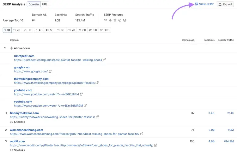The height and width of the screenshot is (154, 237).
Task: Click search traffic value 784.9M
Action: pyautogui.click(x=228, y=141)
